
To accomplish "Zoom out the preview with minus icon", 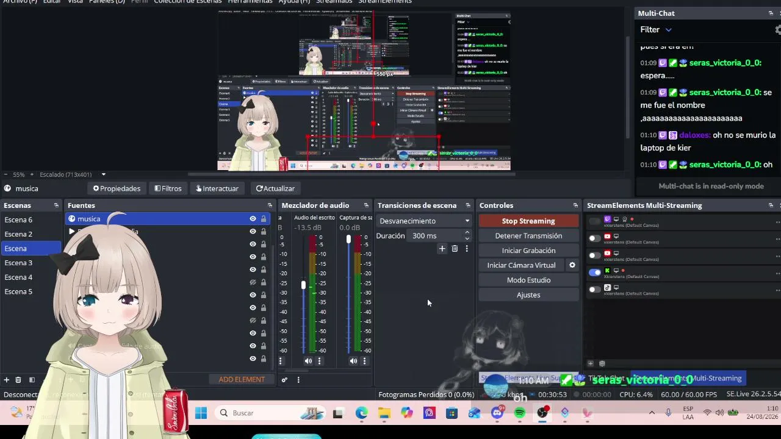I will [5, 174].
